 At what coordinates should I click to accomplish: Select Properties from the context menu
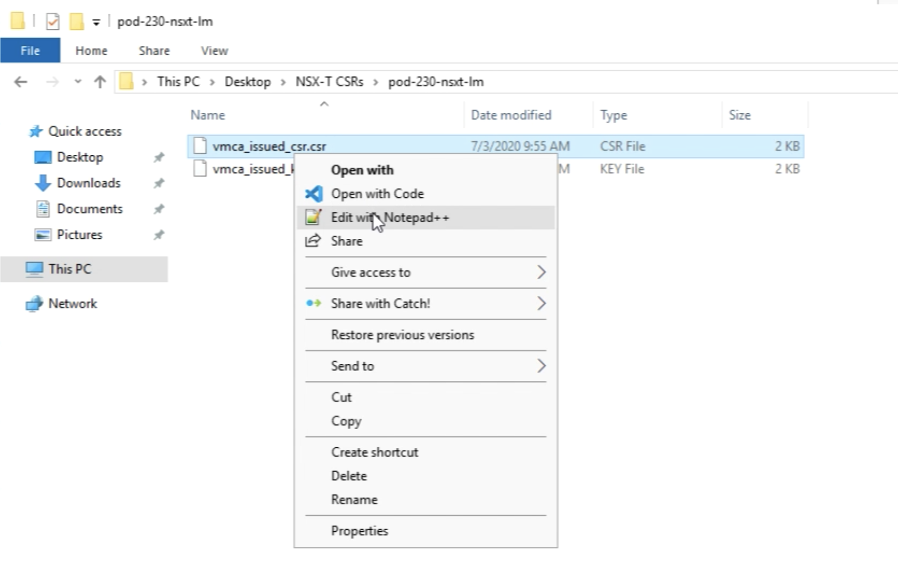point(359,531)
